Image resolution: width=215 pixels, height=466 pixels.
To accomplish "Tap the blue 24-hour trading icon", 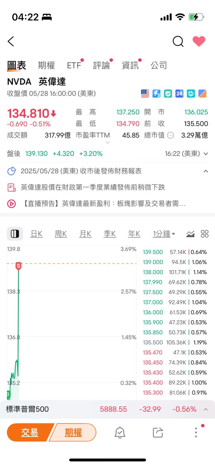I will (x=179, y=93).
